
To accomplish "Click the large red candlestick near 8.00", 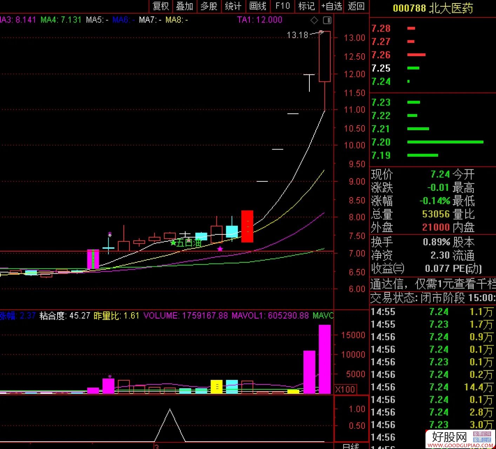I will pos(247,226).
